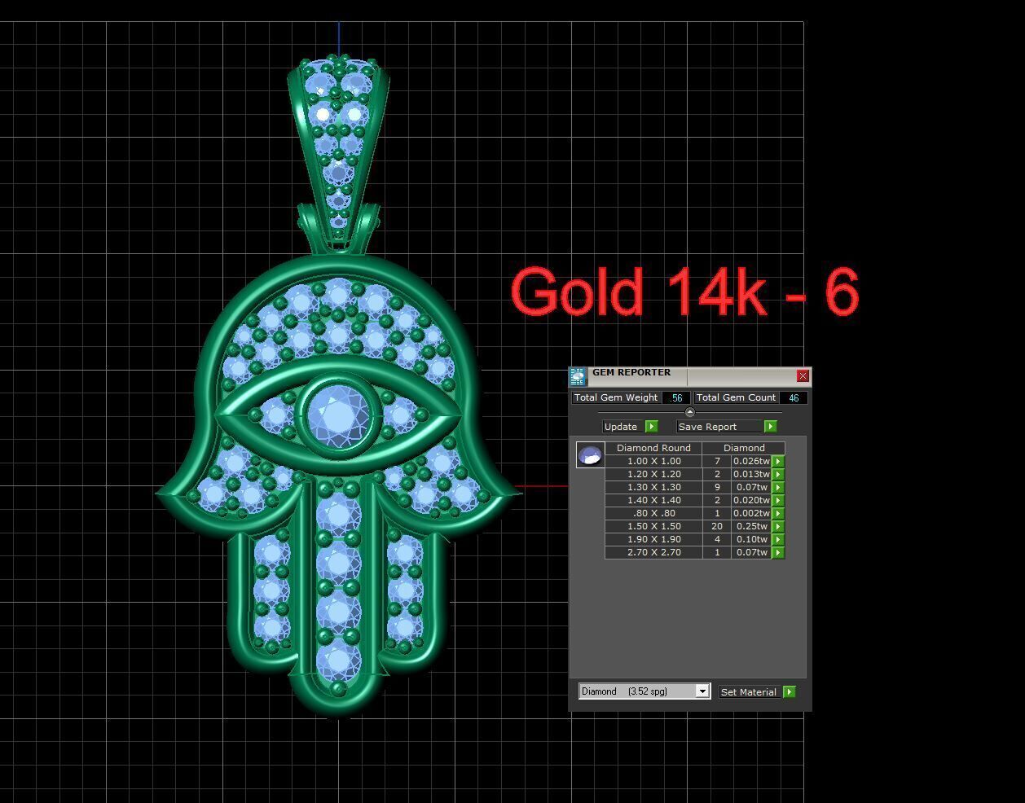The width and height of the screenshot is (1025, 803).
Task: Click the green arrow on the 1.30 X 1.30 row
Action: tap(778, 487)
